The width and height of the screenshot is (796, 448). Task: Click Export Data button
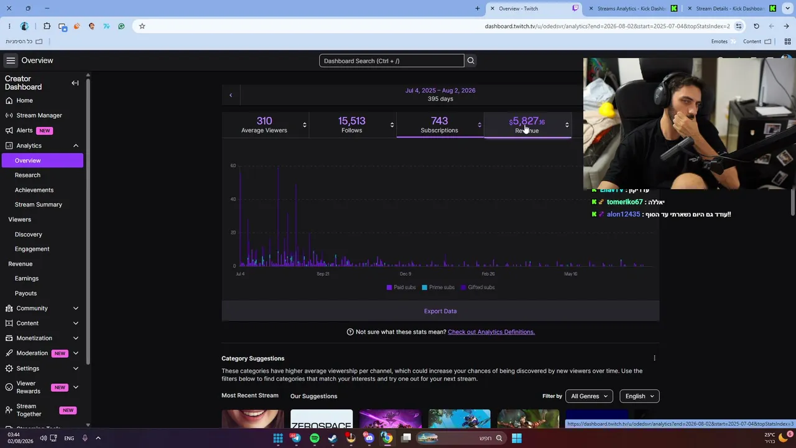(x=440, y=311)
